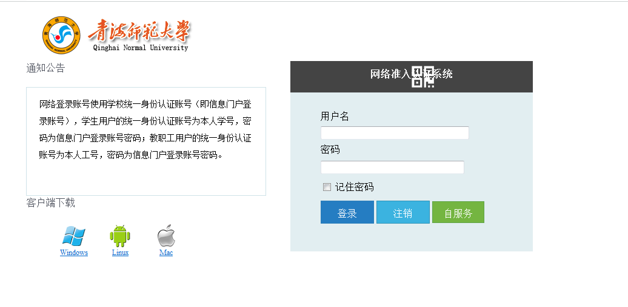This screenshot has height=307, width=628.
Task: Open the green 自服务 button
Action: pyautogui.click(x=458, y=212)
